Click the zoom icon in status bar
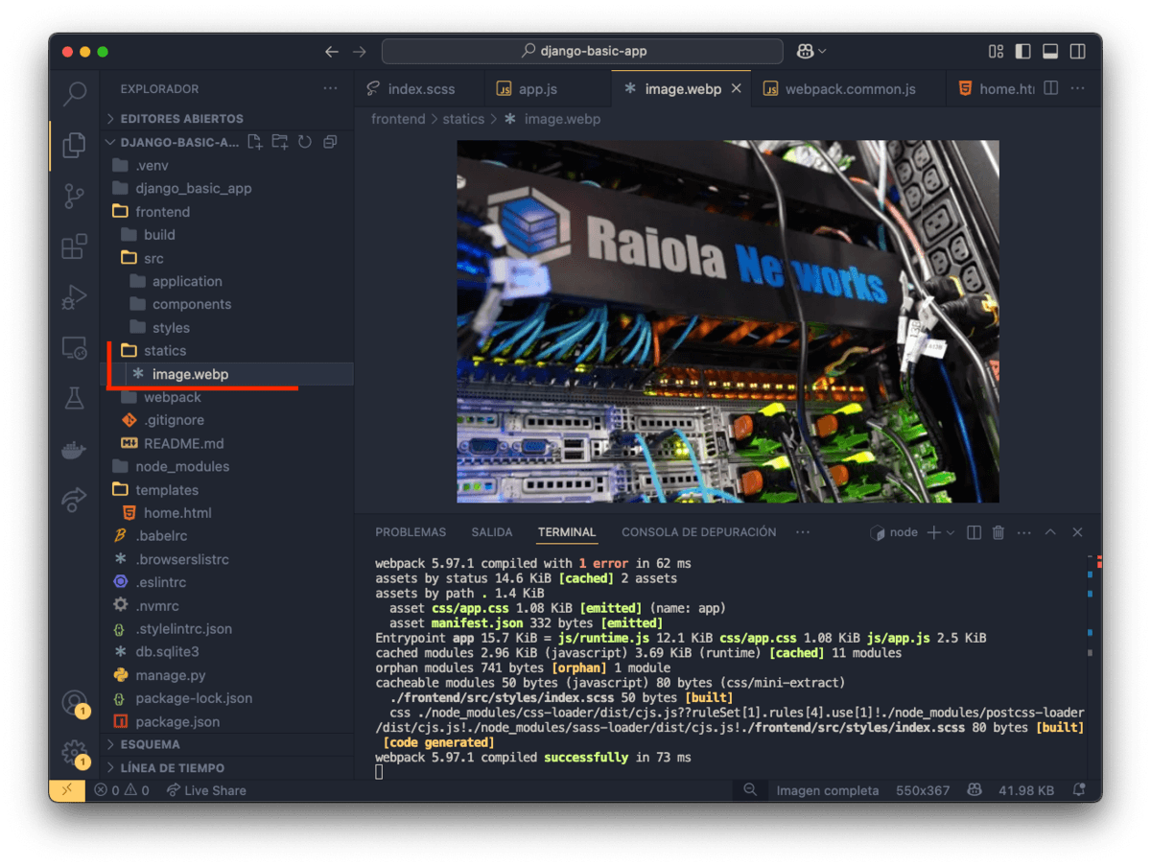1151x867 pixels. 750,790
